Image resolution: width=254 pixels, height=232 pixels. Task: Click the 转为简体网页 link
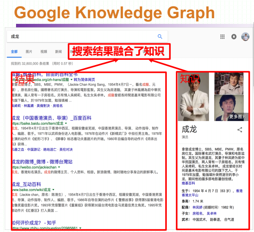(84, 79)
